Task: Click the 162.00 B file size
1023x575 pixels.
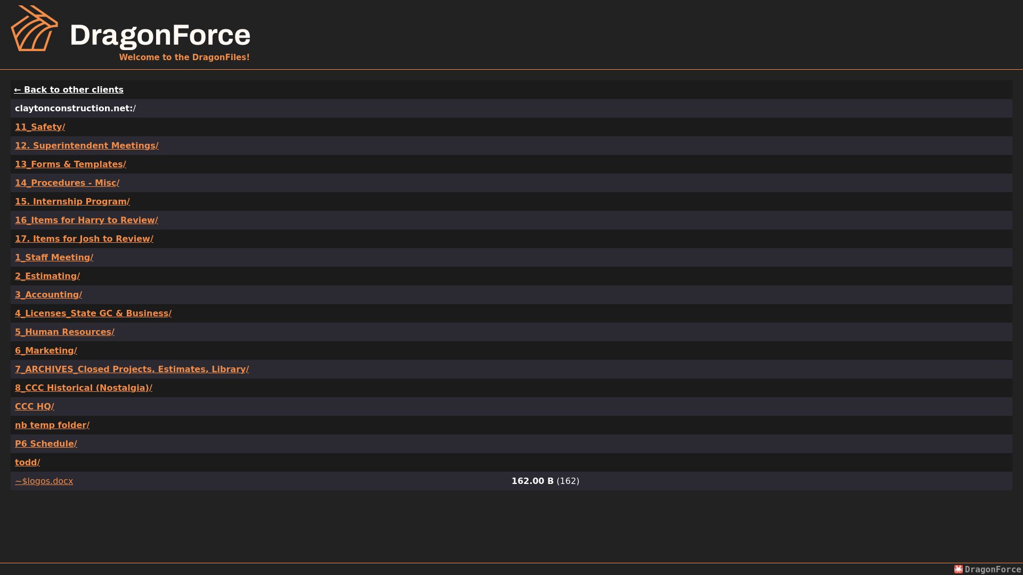Action: [532, 481]
